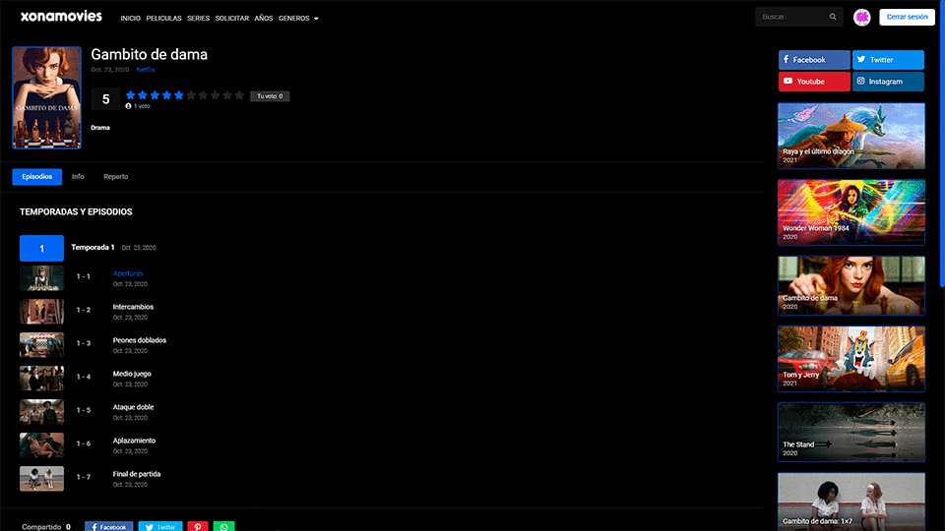Rate the series with the tenth star
This screenshot has width=945, height=531.
pos(239,95)
